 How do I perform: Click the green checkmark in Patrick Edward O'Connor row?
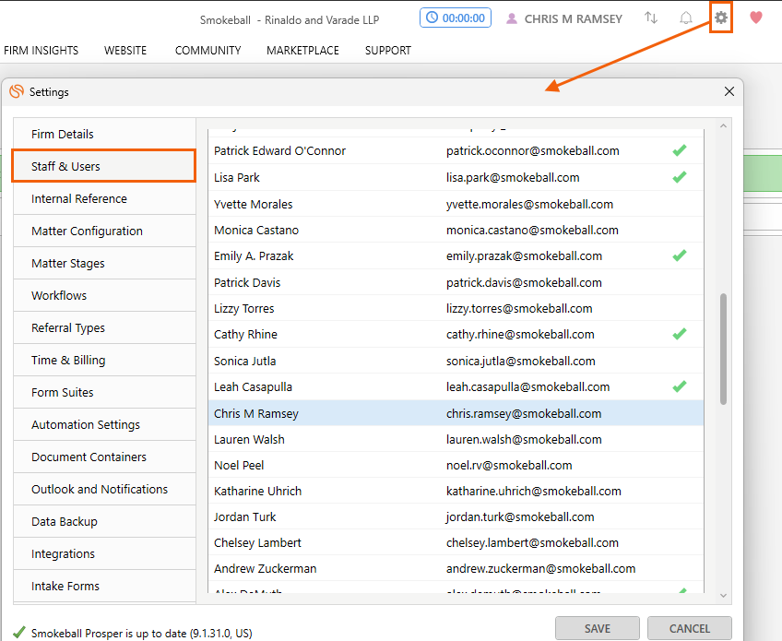(680, 150)
